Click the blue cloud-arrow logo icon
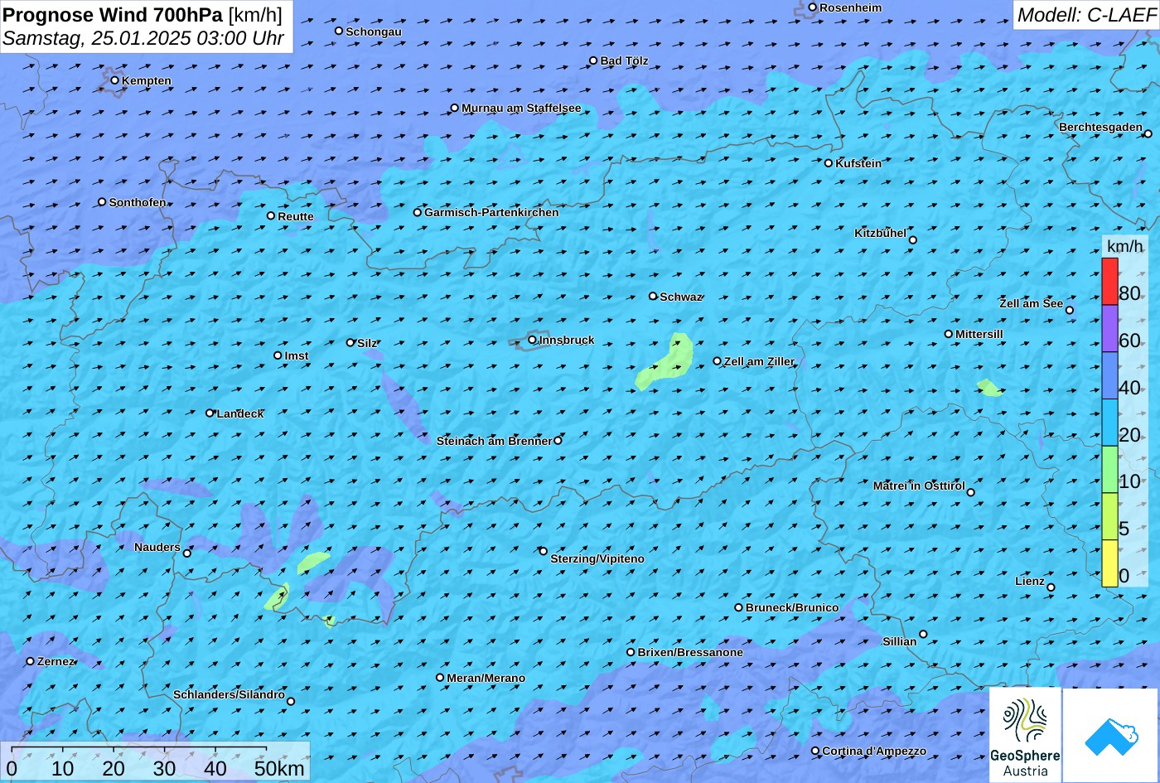Screen dimensions: 1160x783 (1110, 735)
